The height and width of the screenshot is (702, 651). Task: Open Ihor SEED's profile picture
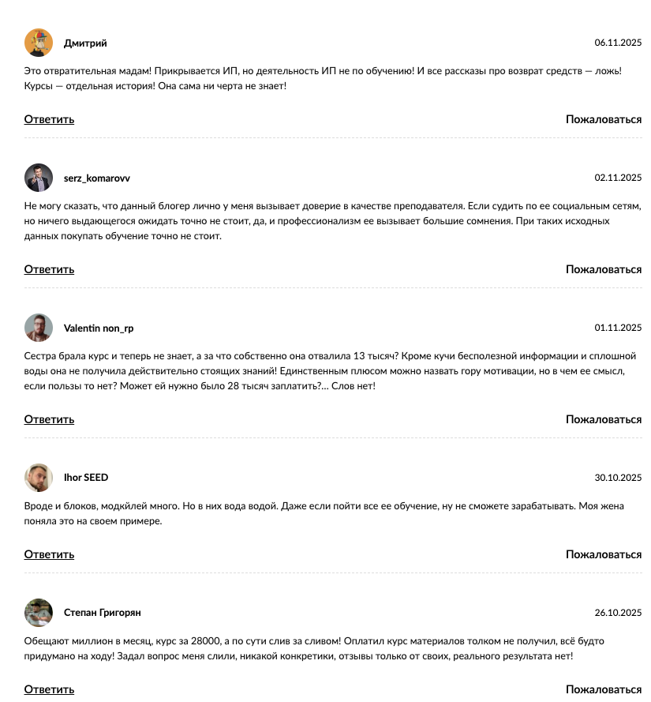click(x=39, y=478)
